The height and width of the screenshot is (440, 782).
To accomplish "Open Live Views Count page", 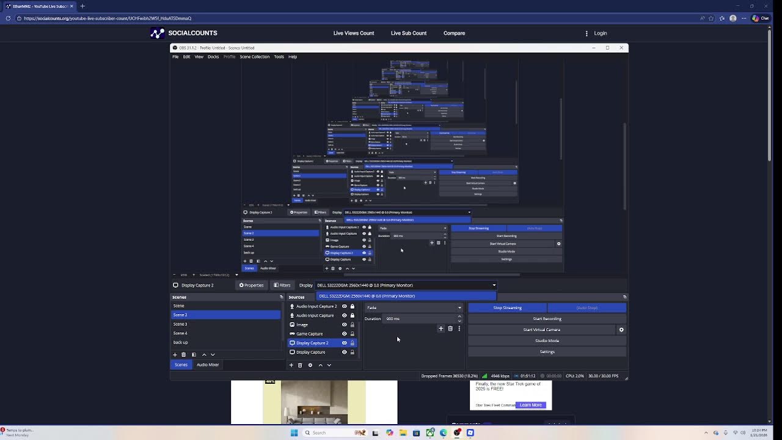I will [x=354, y=34].
